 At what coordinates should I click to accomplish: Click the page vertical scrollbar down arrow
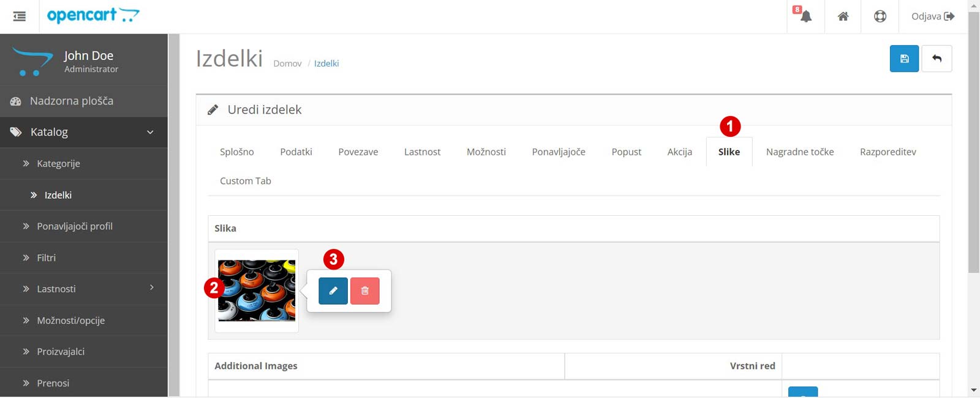click(x=974, y=390)
